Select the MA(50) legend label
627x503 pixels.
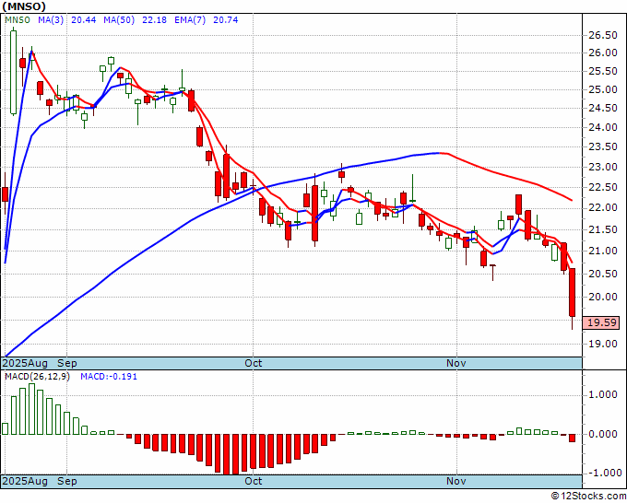point(119,19)
